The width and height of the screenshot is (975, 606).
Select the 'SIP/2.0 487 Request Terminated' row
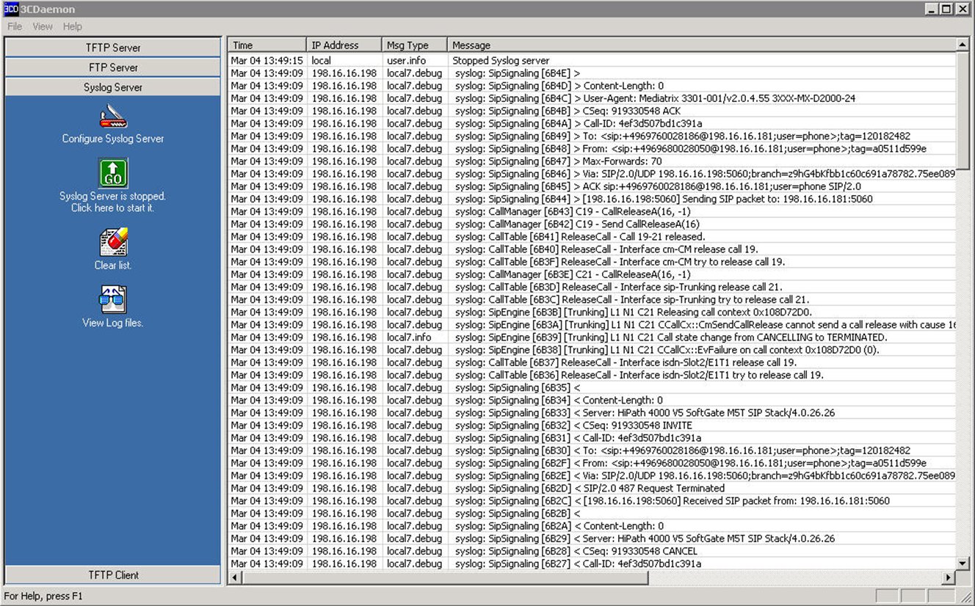point(592,488)
